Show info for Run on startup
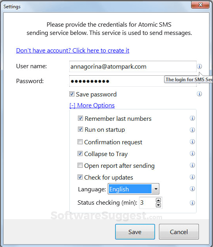The width and height of the screenshot is (213, 247). click(192, 130)
